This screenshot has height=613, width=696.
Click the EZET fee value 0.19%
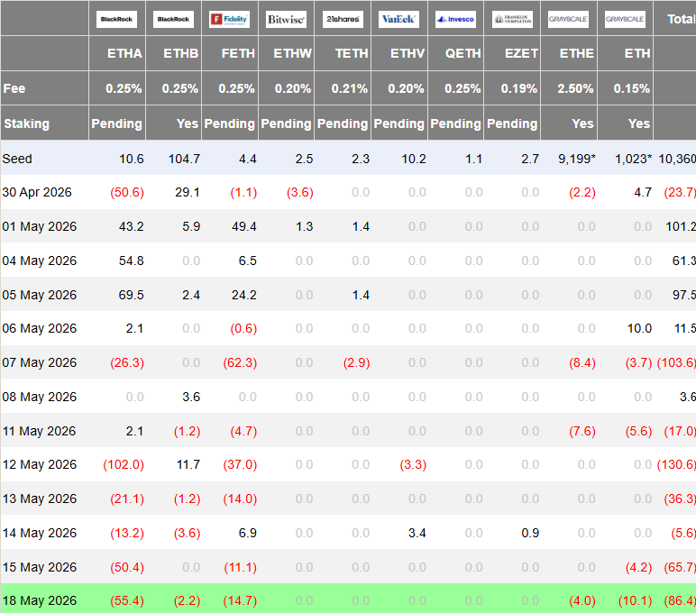click(x=519, y=88)
